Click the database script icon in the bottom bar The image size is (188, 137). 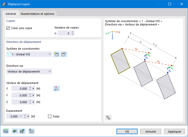31,131
